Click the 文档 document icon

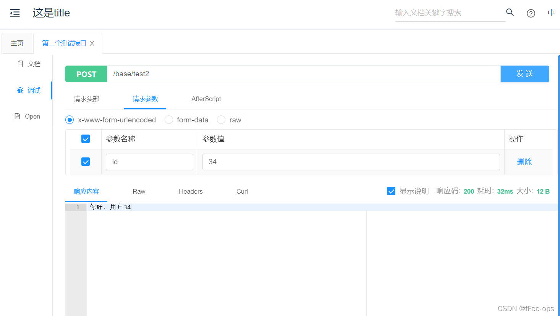pos(20,64)
